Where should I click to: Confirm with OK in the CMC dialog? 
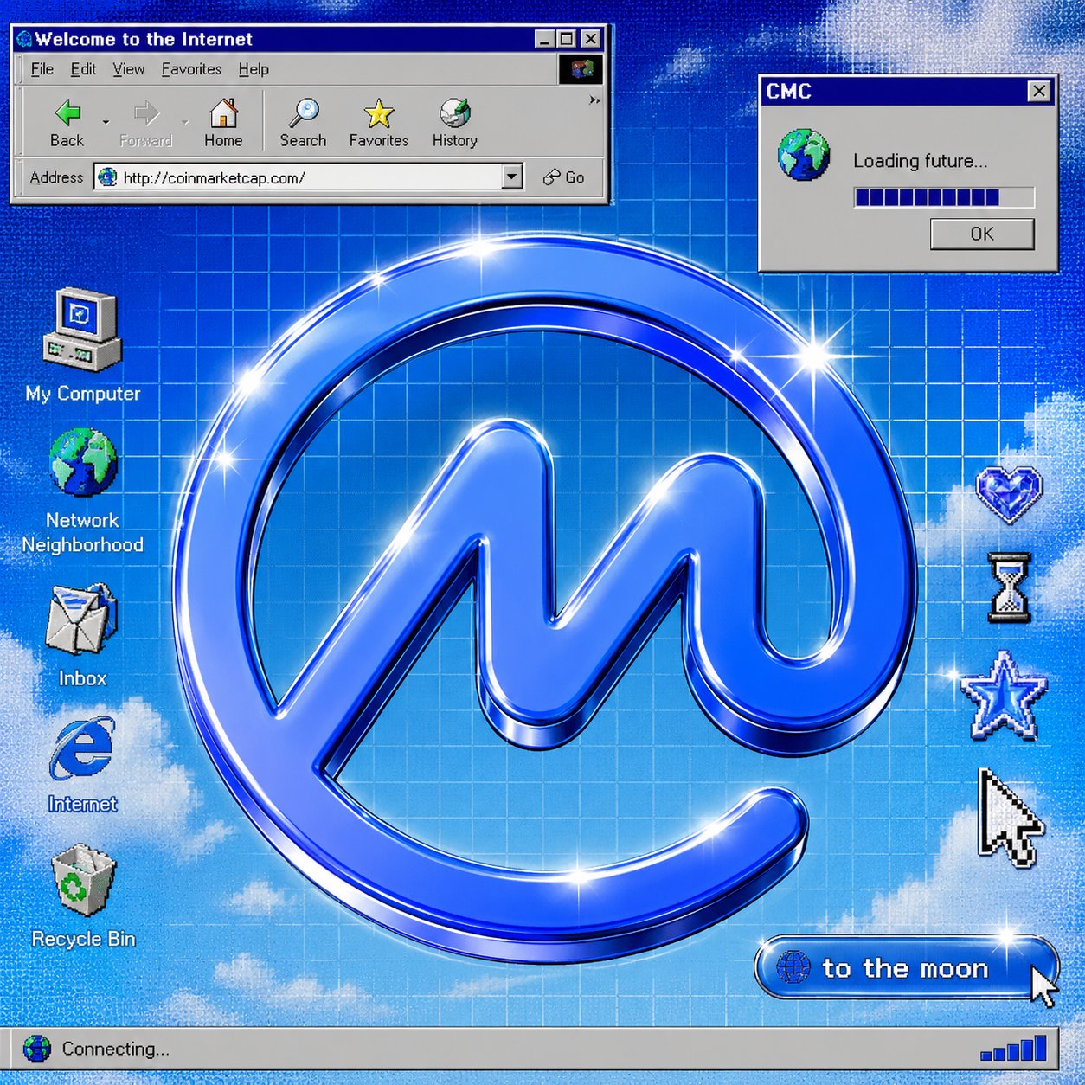click(982, 234)
